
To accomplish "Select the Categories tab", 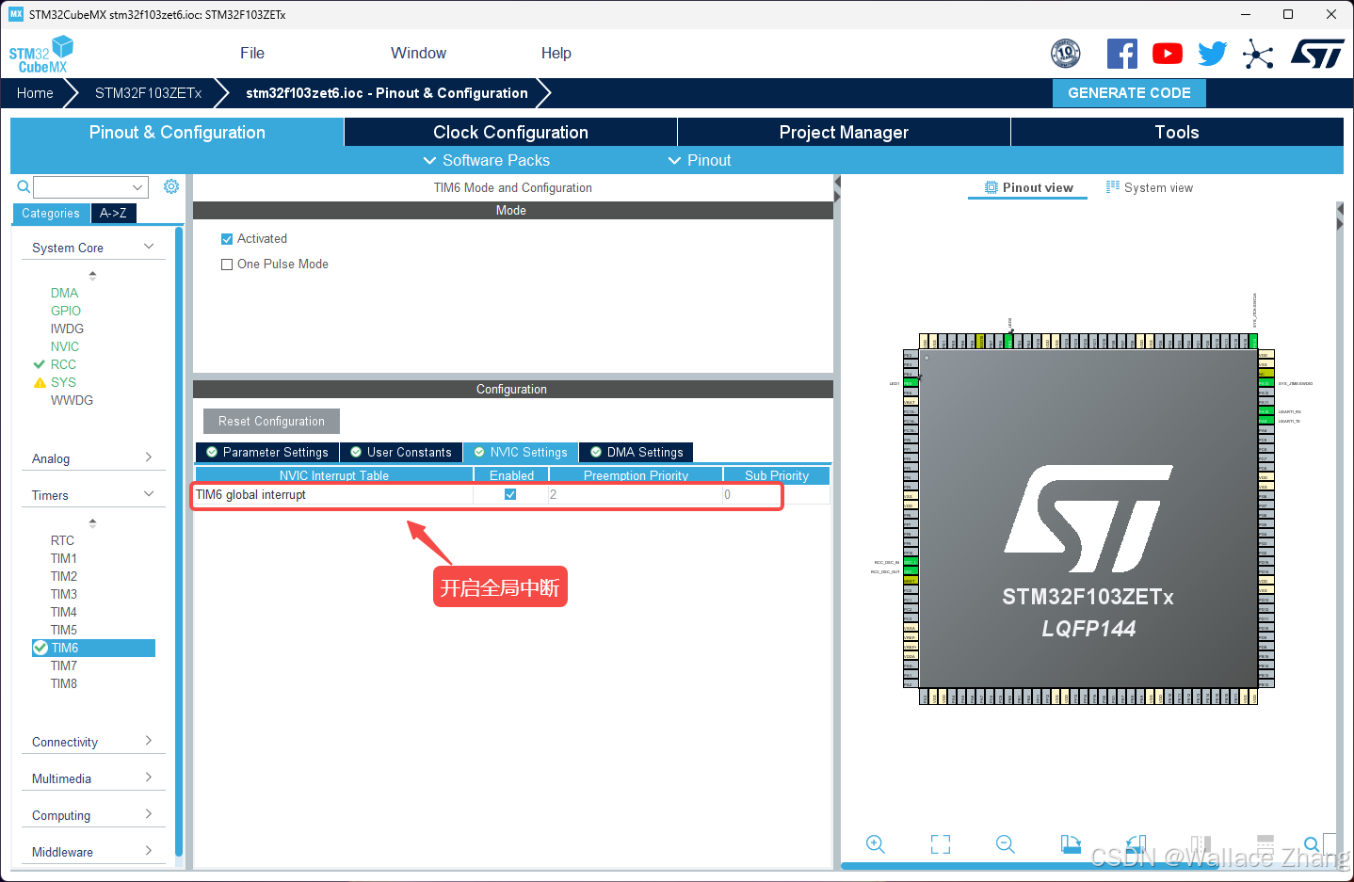I will pos(51,214).
